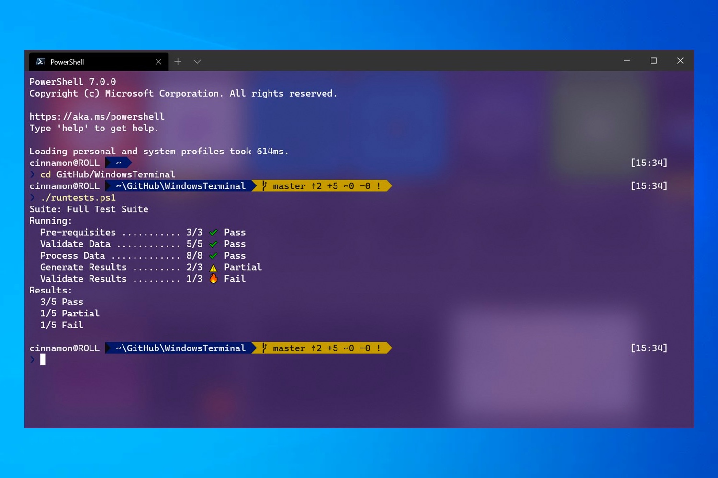Click the '1/5 Partial' results line
This screenshot has width=718, height=478.
[70, 314]
